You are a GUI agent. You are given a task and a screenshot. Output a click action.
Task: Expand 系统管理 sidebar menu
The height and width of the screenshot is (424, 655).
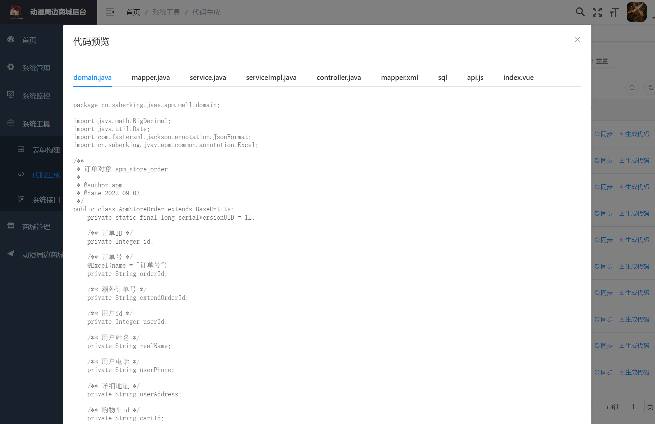[36, 68]
